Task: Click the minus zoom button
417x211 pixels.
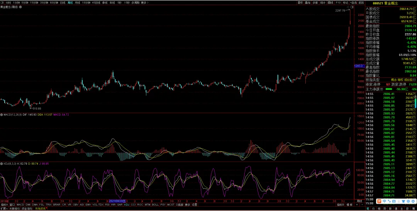Action: tap(362, 204)
